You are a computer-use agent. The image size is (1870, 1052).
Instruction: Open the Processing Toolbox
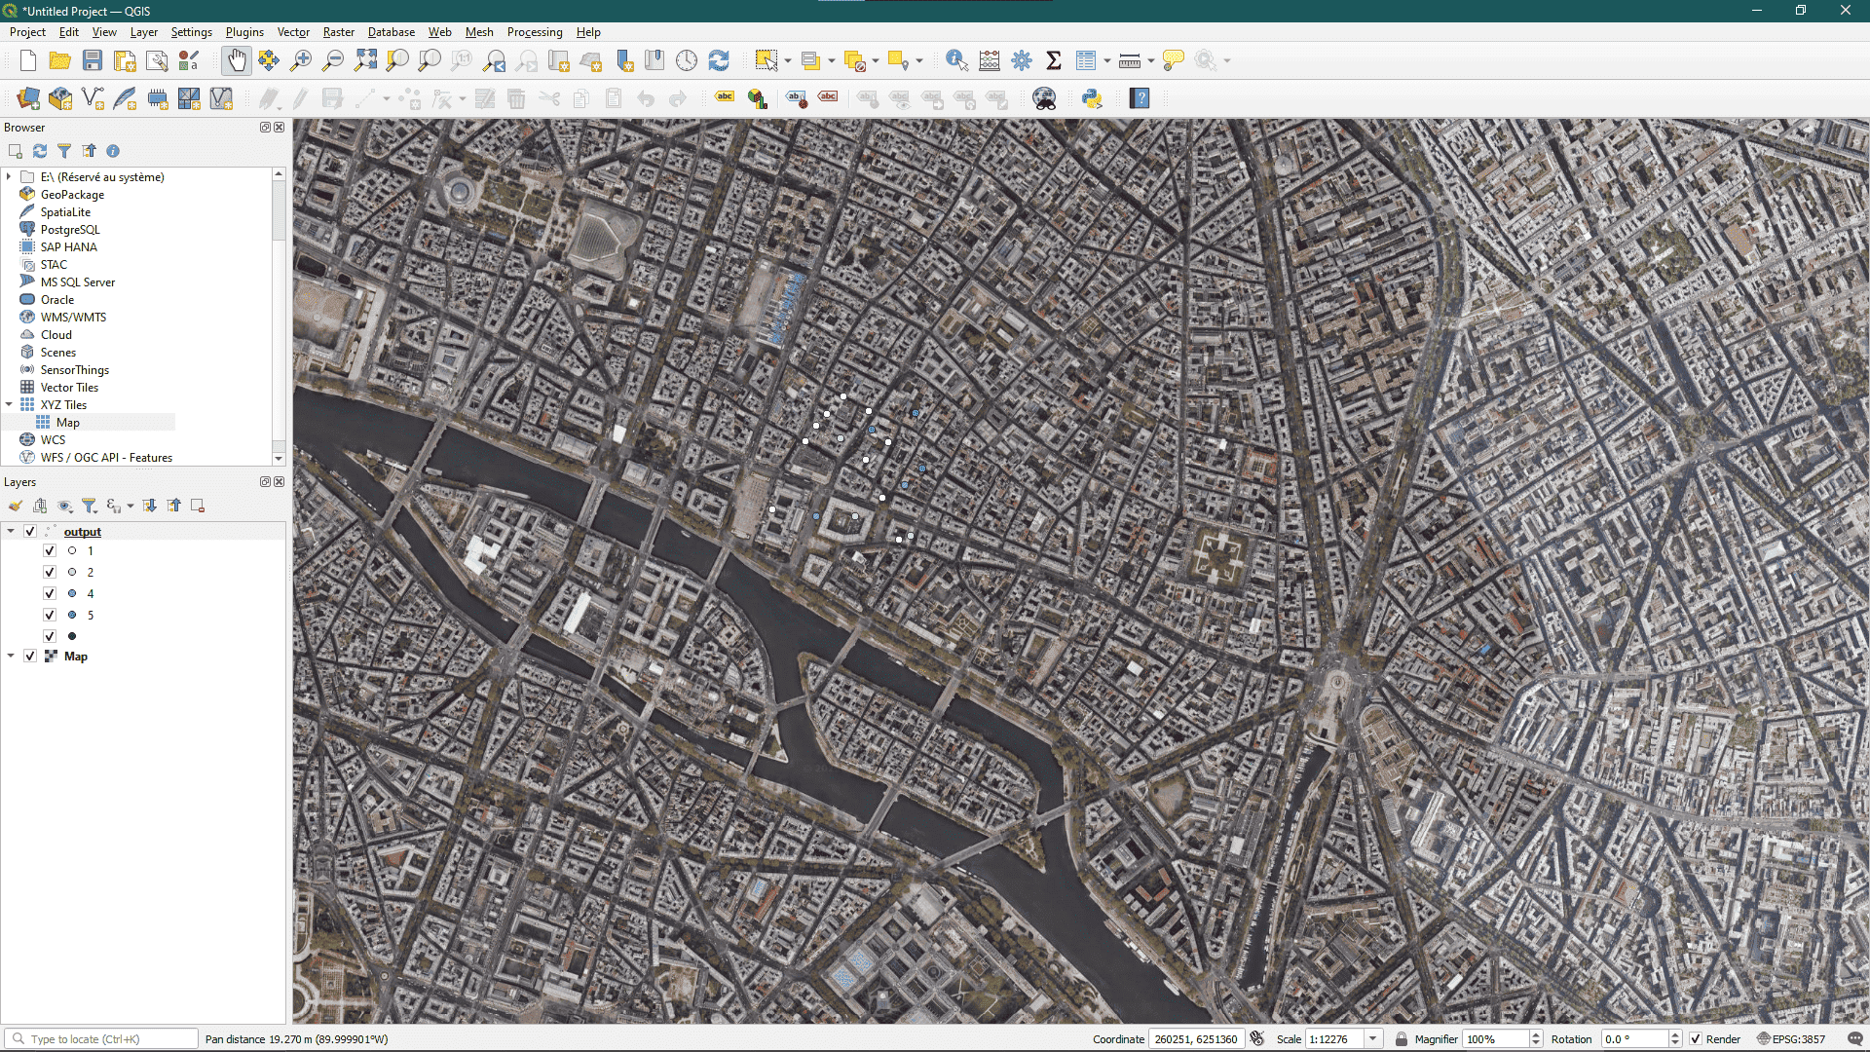(1021, 59)
